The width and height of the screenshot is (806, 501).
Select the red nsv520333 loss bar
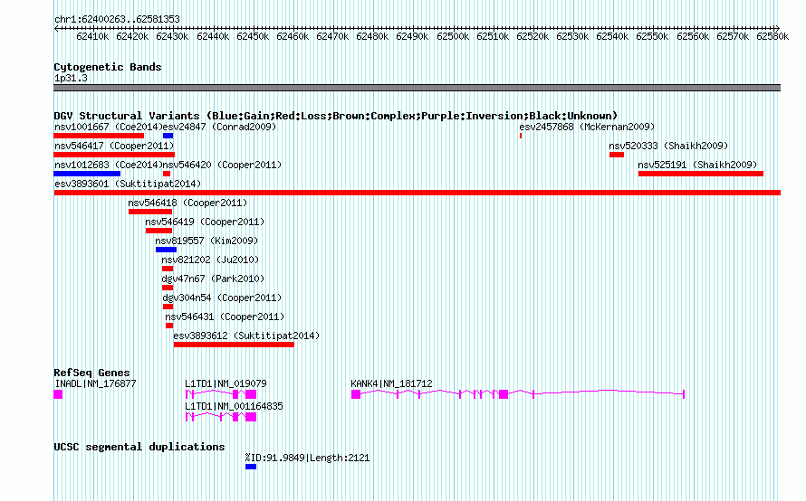pos(617,155)
